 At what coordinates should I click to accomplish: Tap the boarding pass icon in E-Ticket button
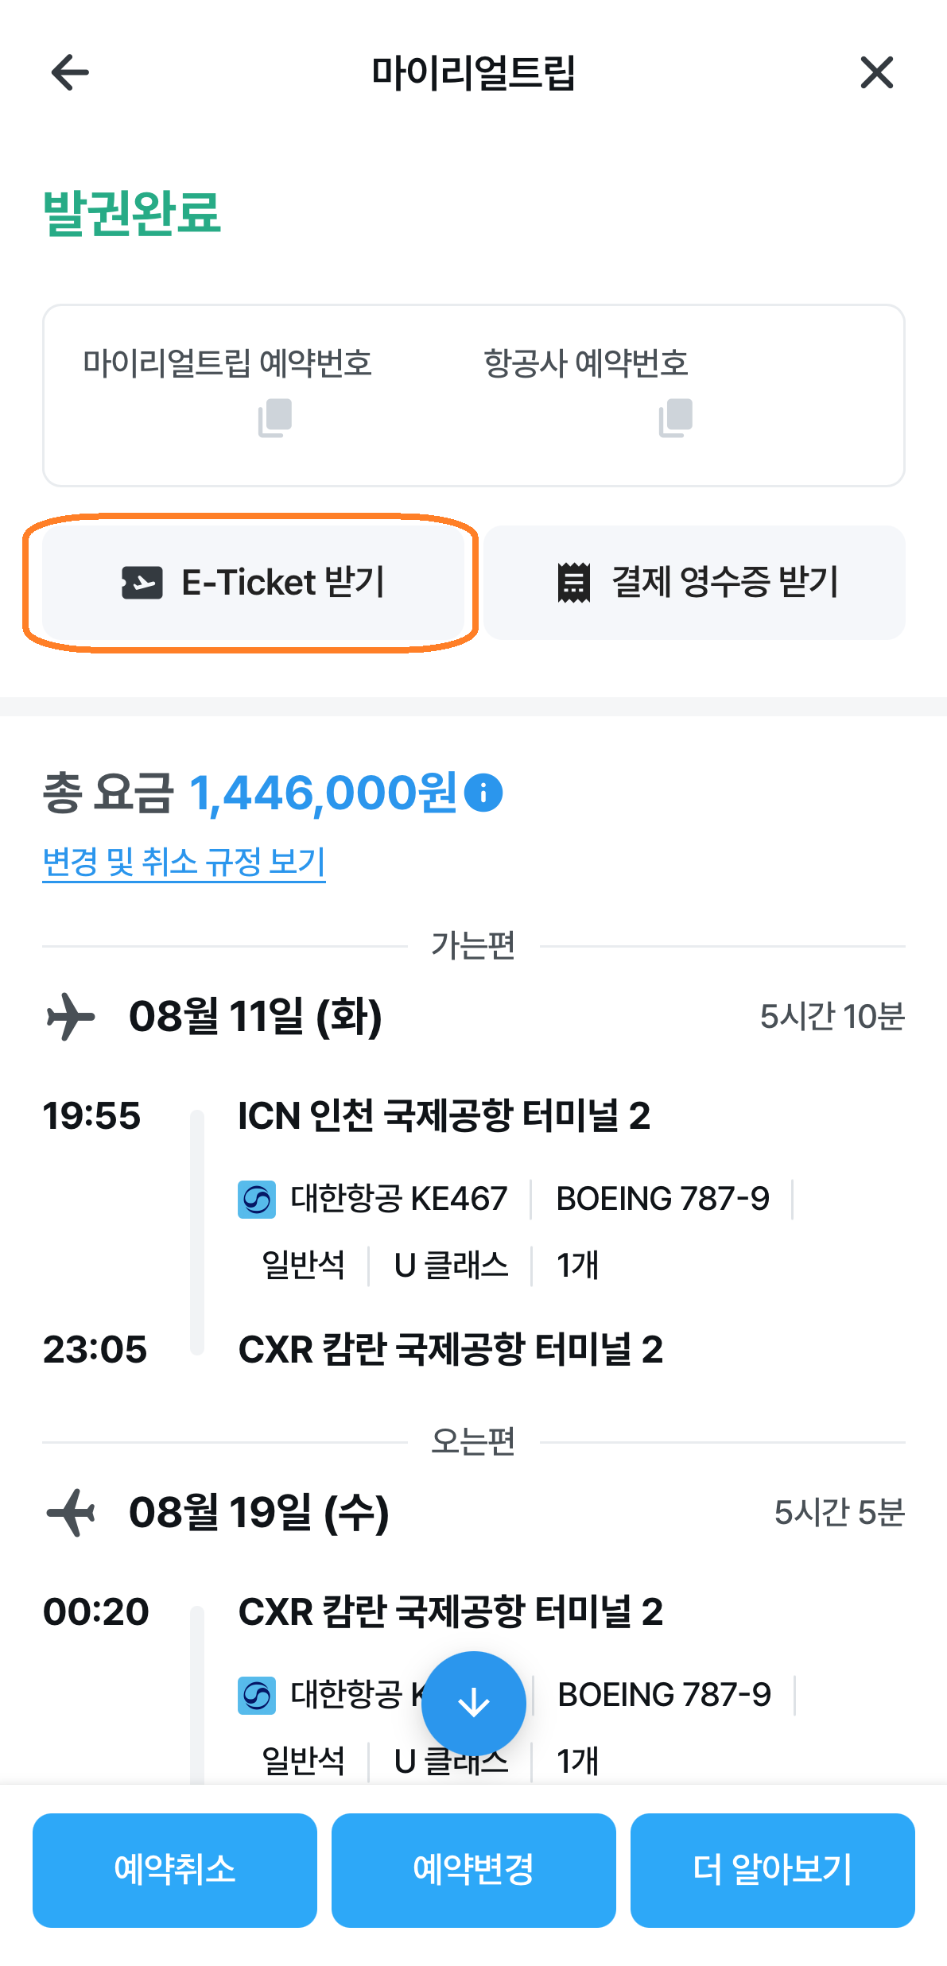click(x=142, y=583)
